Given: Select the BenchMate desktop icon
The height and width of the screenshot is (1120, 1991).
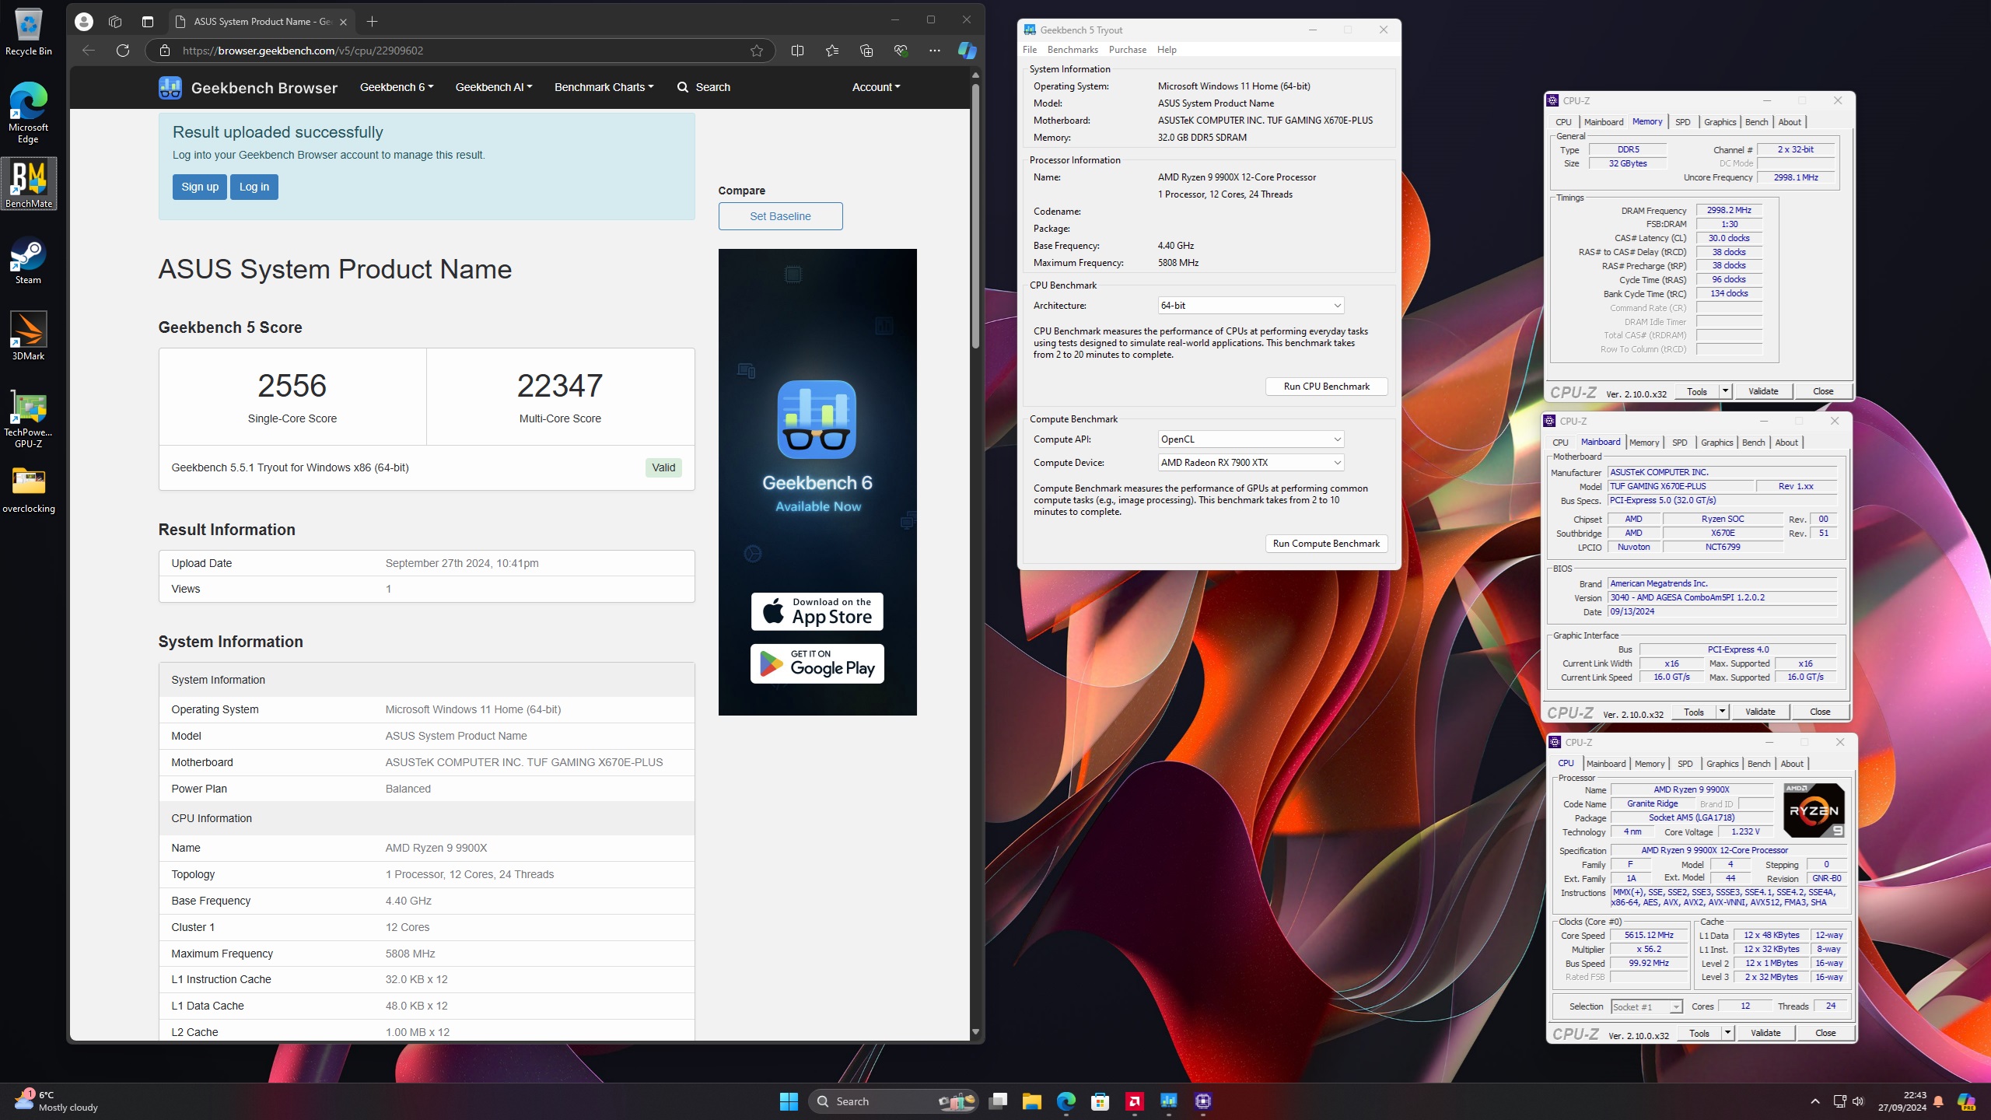Looking at the screenshot, I should coord(29,184).
